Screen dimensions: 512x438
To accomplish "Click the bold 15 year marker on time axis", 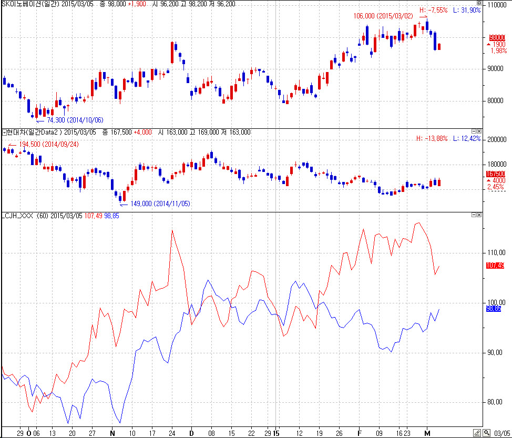I will 277,433.
